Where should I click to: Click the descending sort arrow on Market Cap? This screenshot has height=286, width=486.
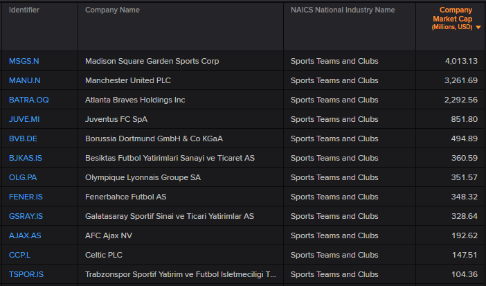coord(478,27)
